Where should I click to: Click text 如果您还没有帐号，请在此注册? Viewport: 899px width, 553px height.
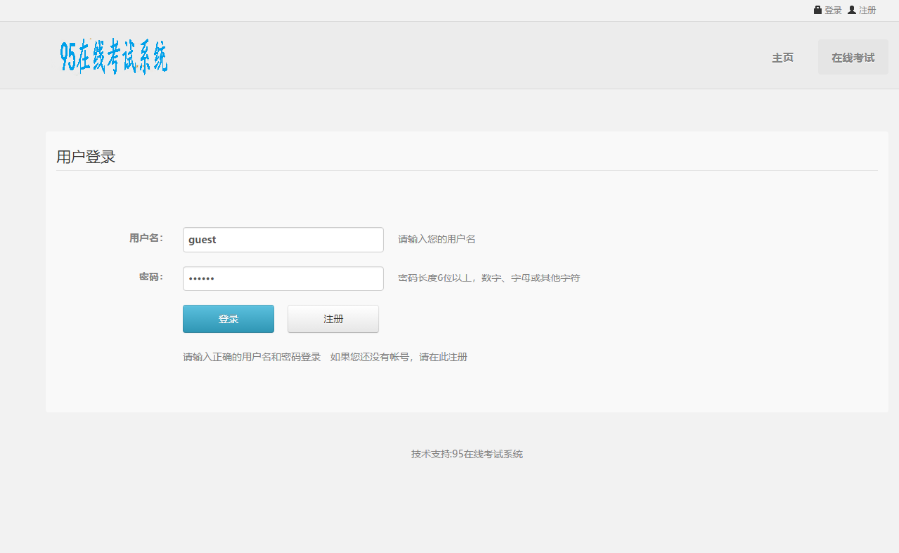point(399,357)
